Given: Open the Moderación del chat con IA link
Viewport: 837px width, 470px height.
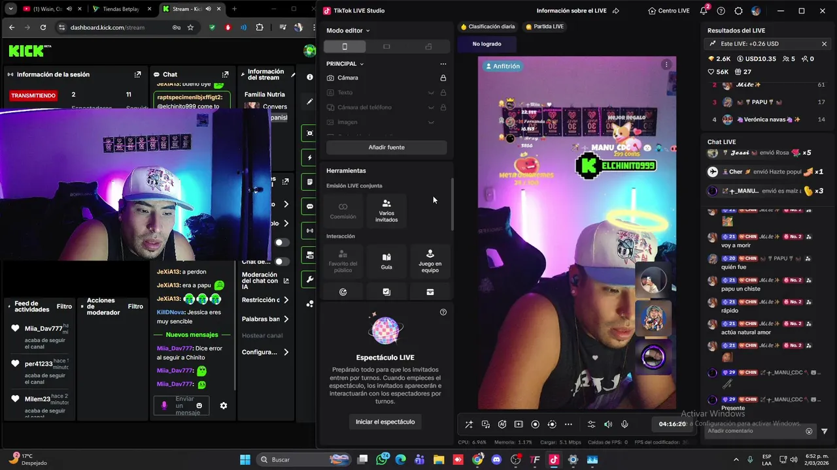Looking at the screenshot, I should tap(265, 281).
